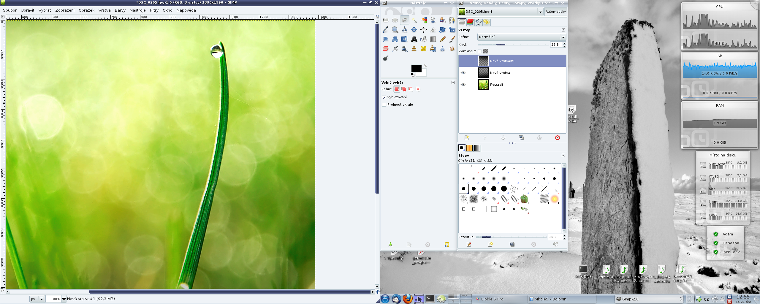Click the Automaticky button
This screenshot has height=304, width=760.
pos(555,12)
